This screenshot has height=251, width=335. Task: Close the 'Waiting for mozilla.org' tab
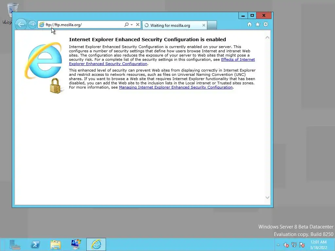203,25
